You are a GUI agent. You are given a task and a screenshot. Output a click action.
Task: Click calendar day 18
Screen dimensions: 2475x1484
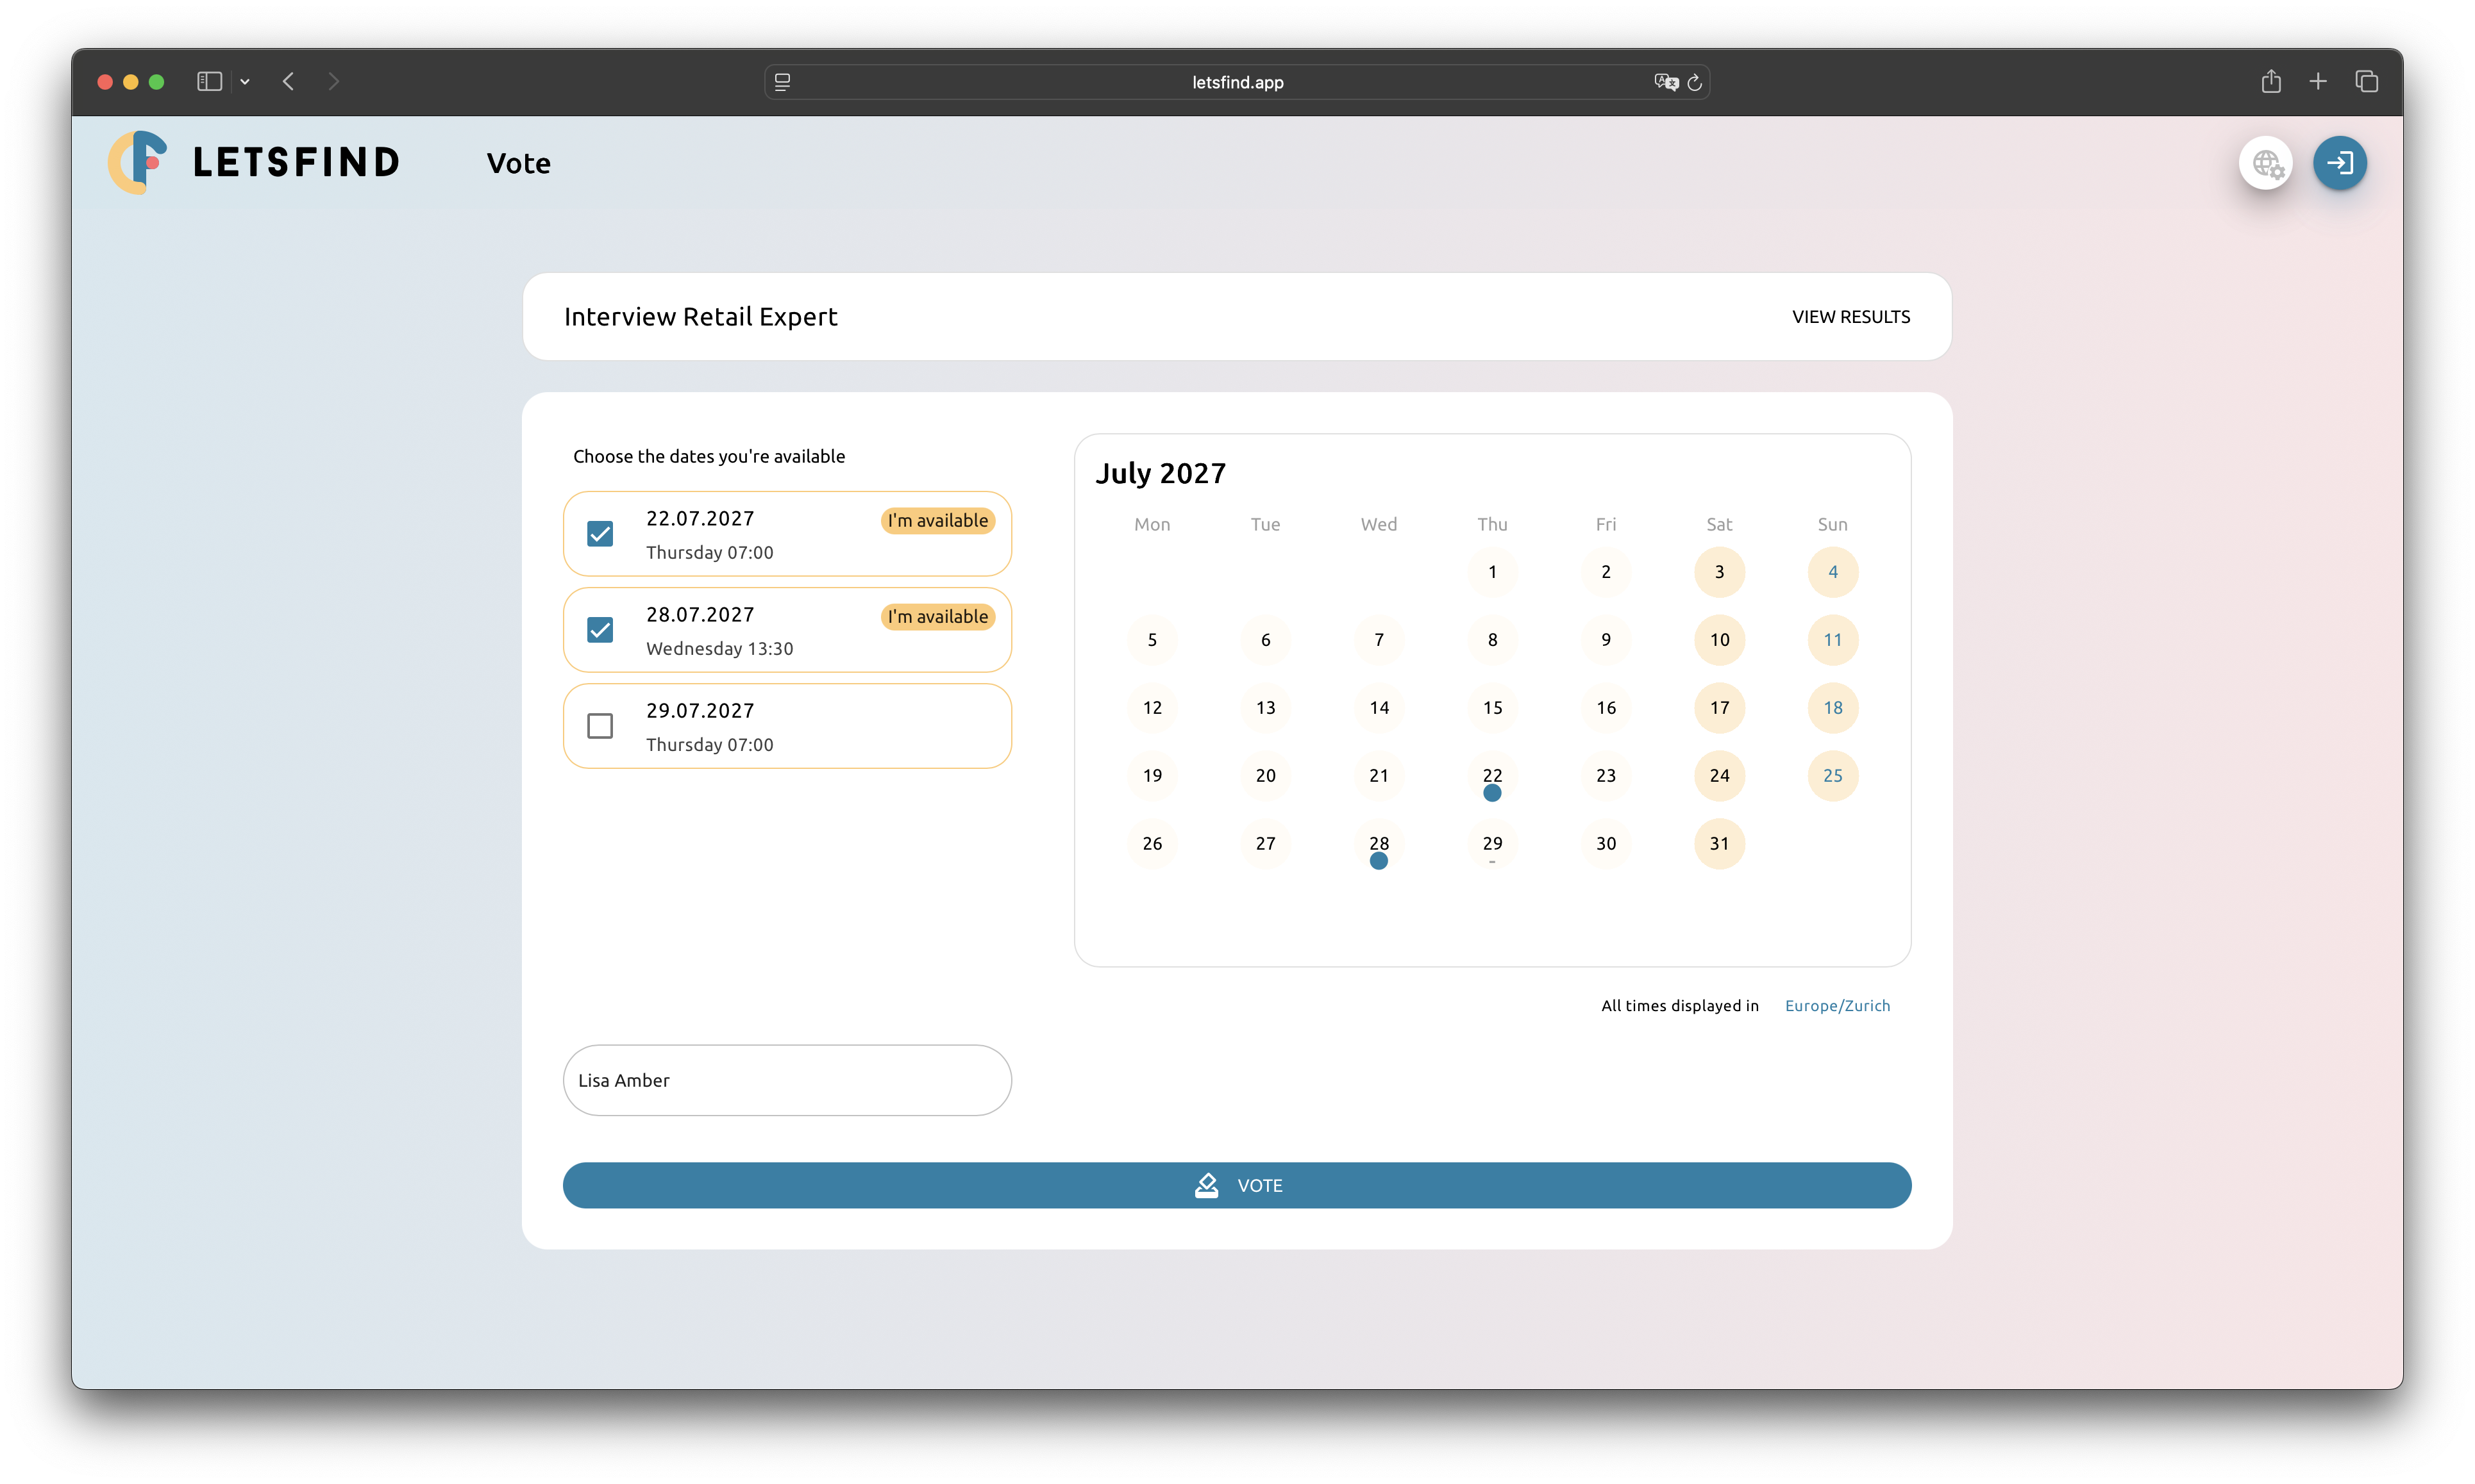point(1833,708)
